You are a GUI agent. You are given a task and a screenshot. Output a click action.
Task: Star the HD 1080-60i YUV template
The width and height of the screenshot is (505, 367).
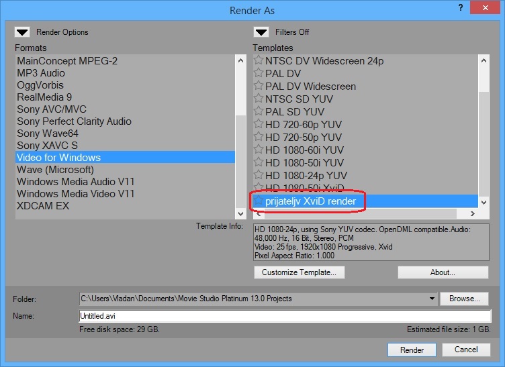(x=259, y=150)
